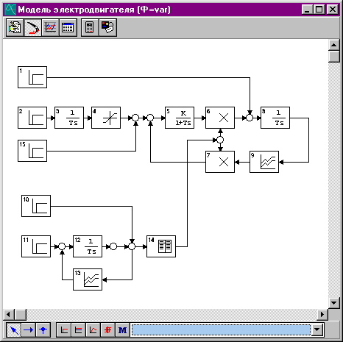Image resolution: width=343 pixels, height=342 pixels.
Task: Click the summing junction before block 8
Action: pyautogui.click(x=250, y=118)
